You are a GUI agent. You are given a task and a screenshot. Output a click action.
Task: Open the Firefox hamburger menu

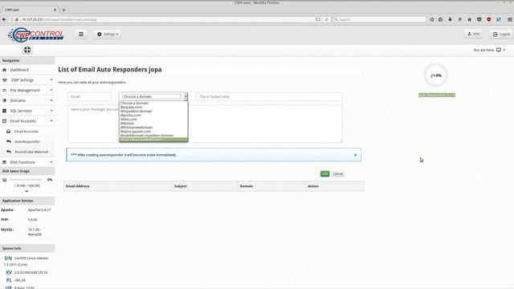pos(510,19)
